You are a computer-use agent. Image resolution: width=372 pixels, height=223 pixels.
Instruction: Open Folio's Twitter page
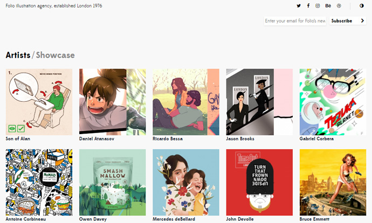click(x=299, y=6)
